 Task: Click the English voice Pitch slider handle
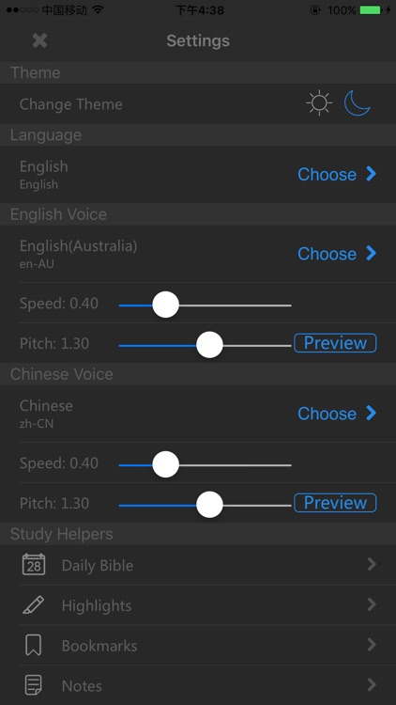(x=209, y=345)
